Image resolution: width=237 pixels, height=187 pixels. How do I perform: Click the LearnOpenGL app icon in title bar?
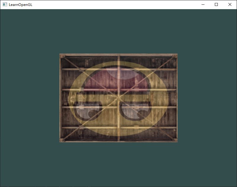point(5,4)
